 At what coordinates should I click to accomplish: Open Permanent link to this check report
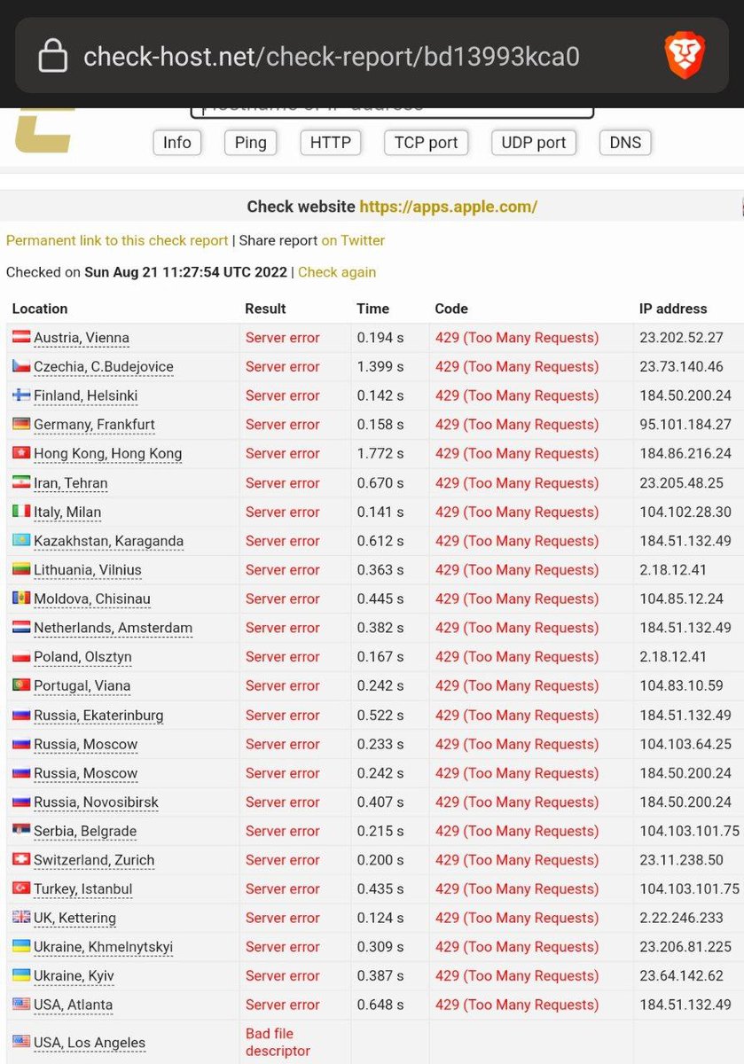[x=117, y=240]
